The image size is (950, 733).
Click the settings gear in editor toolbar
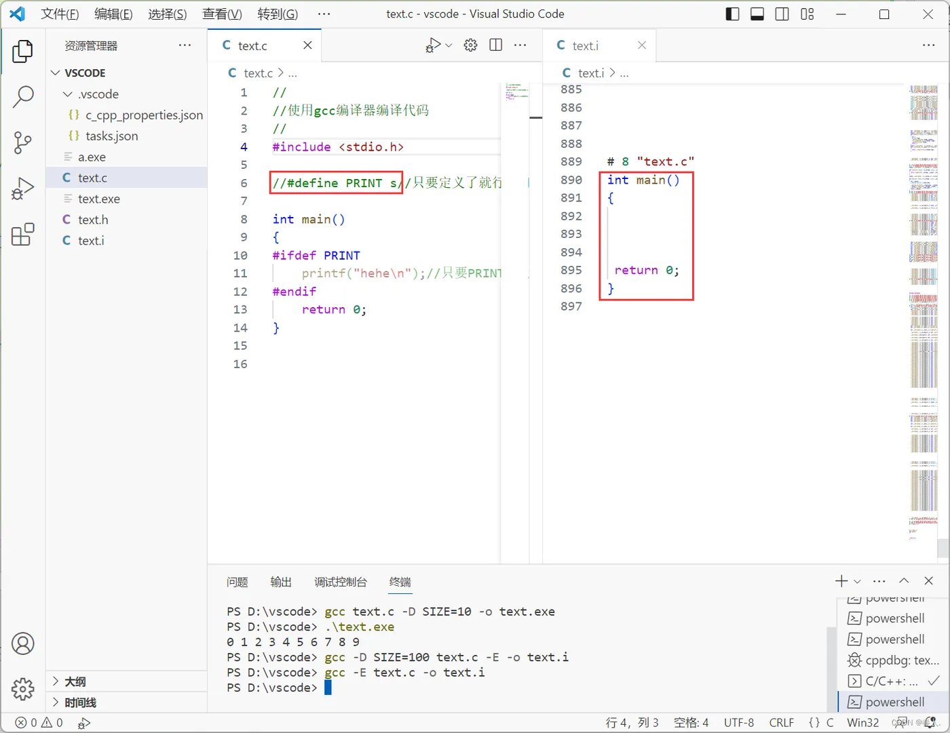coord(470,45)
